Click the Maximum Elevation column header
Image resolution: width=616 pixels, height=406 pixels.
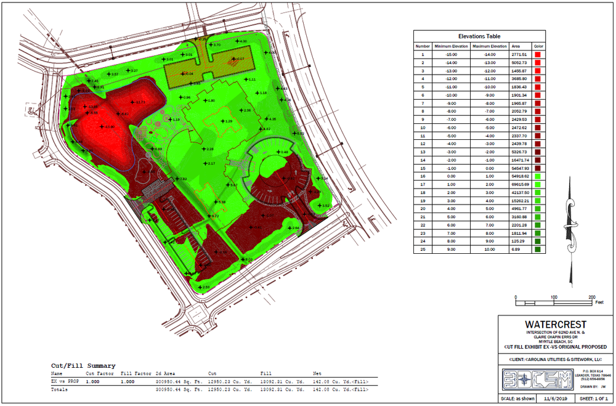tap(490, 46)
